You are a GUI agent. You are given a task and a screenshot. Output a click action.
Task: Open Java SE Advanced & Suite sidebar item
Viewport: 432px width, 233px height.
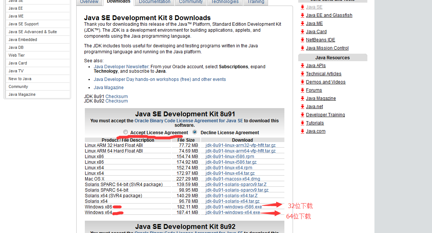coord(38,32)
